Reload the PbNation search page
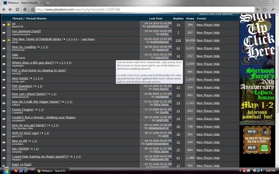279x174 pixels. pos(17,10)
